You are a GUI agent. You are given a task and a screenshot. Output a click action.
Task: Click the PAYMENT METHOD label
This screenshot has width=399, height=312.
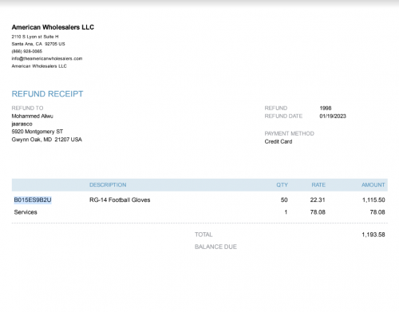click(289, 133)
